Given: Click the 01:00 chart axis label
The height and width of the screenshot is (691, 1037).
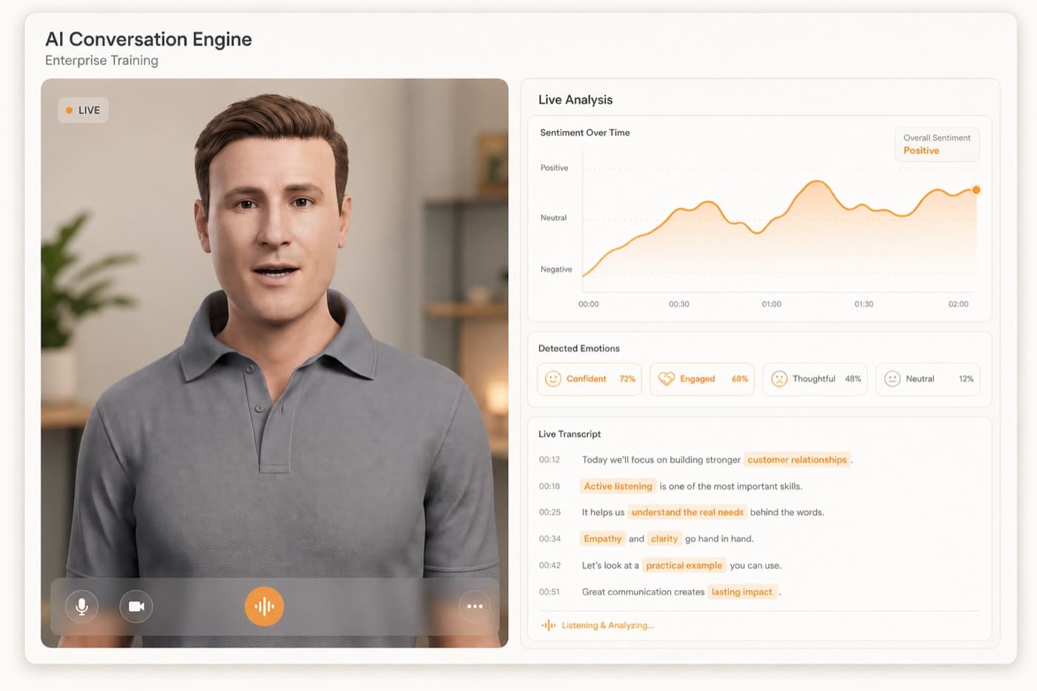Looking at the screenshot, I should pyautogui.click(x=771, y=304).
